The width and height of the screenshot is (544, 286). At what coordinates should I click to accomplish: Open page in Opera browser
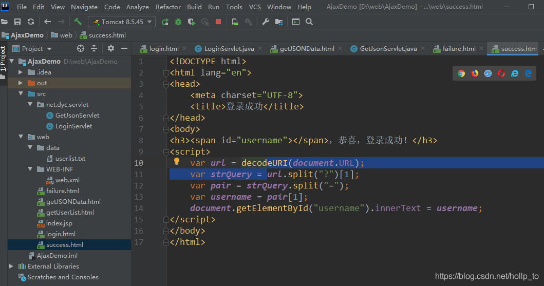501,73
